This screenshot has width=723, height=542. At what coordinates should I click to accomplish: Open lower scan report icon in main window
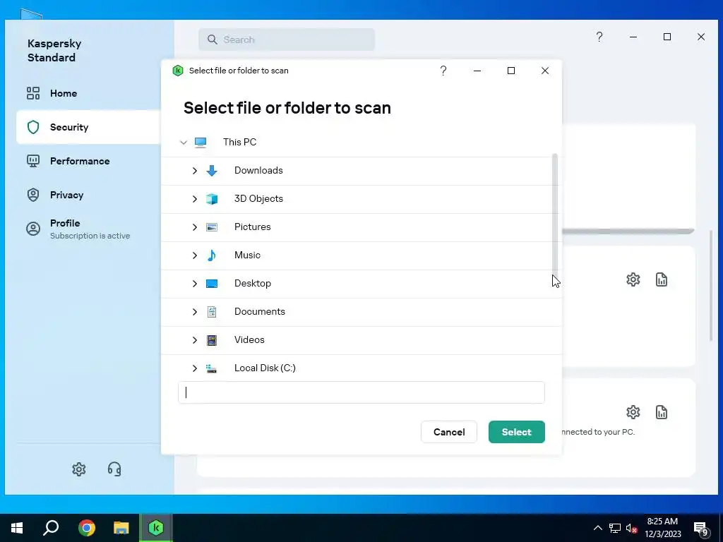tap(661, 412)
